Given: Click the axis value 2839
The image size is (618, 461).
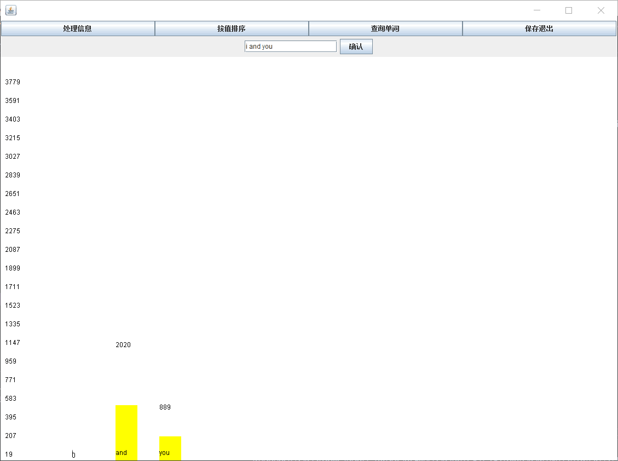Looking at the screenshot, I should (x=13, y=175).
